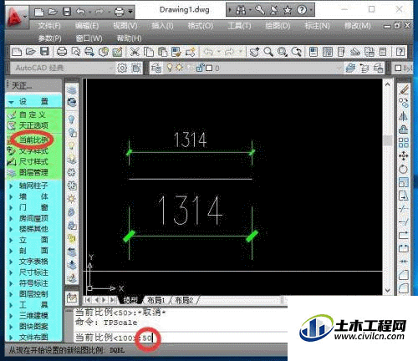Click the 自定义 command
418x361 pixels.
coord(33,114)
